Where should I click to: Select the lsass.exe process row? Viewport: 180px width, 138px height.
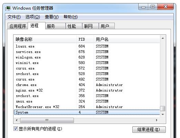pos(87,46)
